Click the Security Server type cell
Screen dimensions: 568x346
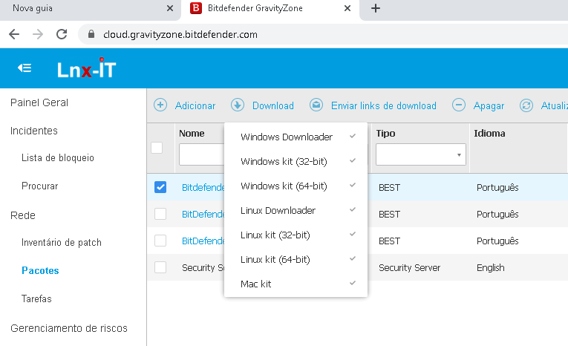click(410, 268)
